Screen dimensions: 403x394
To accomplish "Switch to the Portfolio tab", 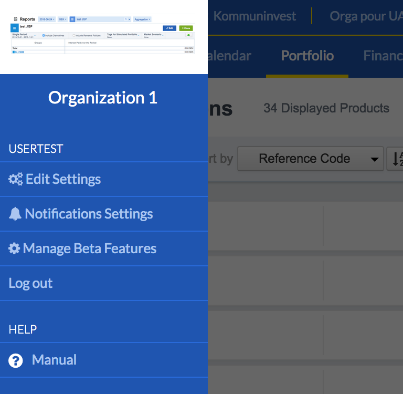I will (x=307, y=56).
